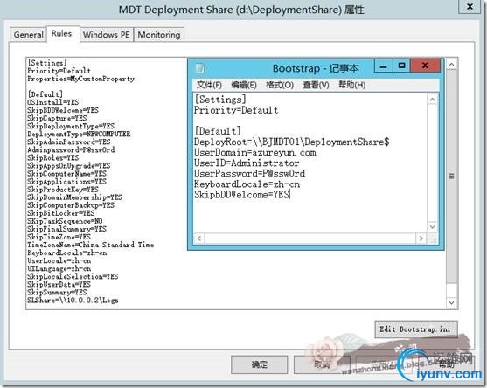Close the Bootstrap Notepad window

[x=425, y=66]
